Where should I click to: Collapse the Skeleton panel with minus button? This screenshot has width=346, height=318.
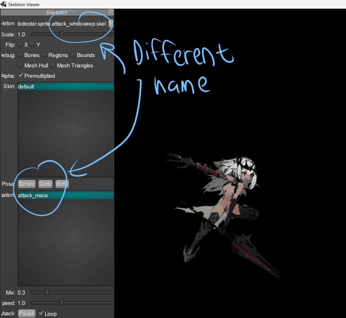110,13
